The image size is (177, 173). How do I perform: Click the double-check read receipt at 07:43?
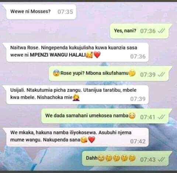pyautogui.click(x=161, y=159)
